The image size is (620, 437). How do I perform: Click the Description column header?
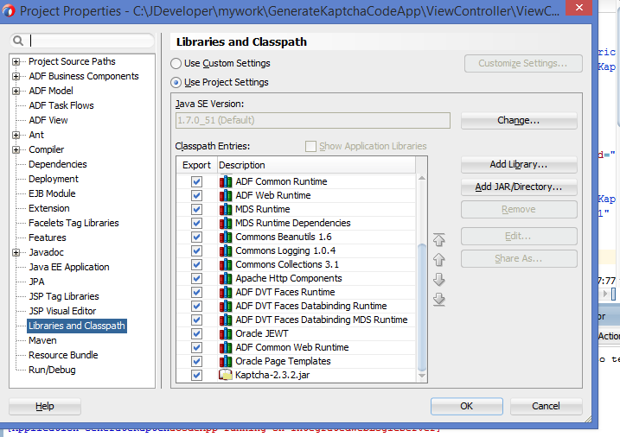(316, 165)
